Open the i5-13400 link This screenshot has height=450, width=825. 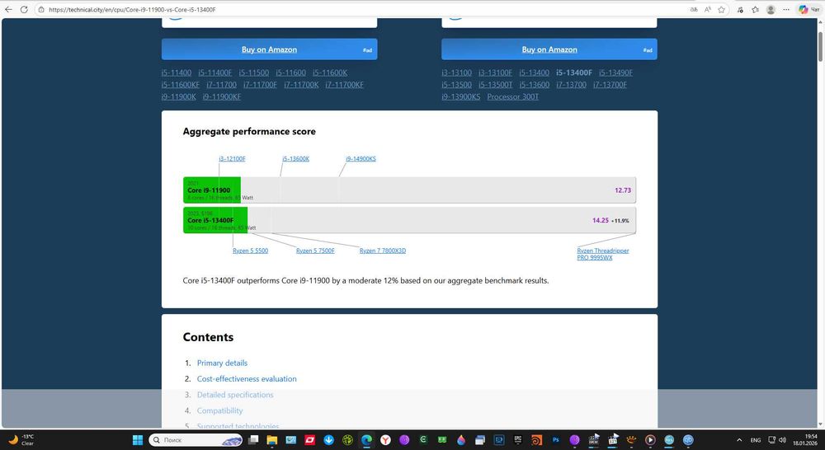click(534, 73)
